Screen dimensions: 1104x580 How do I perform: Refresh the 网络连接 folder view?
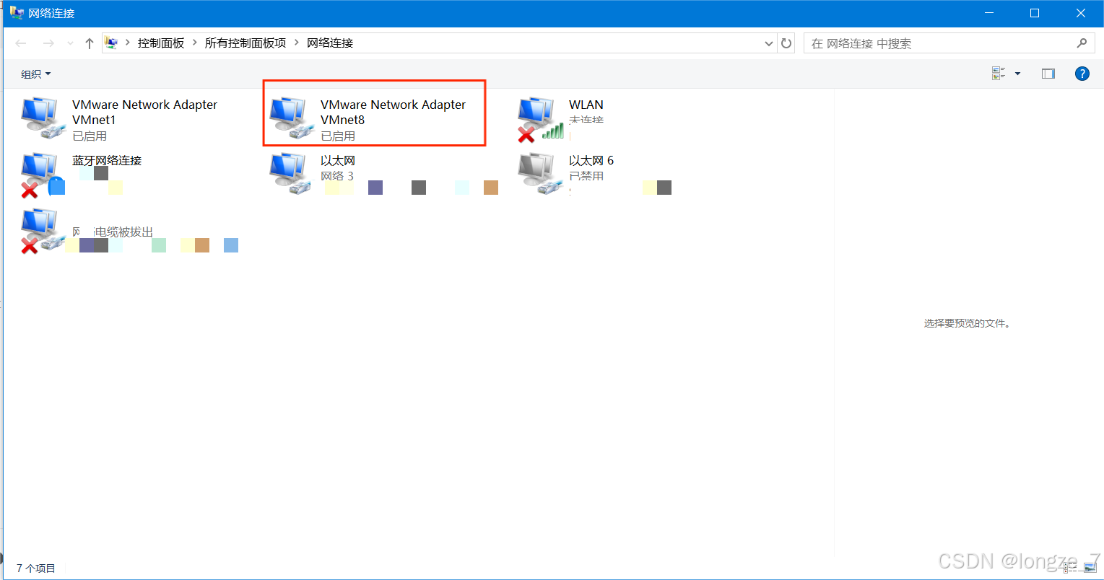click(x=786, y=43)
